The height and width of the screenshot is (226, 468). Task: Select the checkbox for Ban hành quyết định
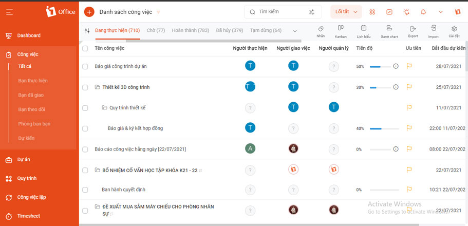(x=85, y=190)
